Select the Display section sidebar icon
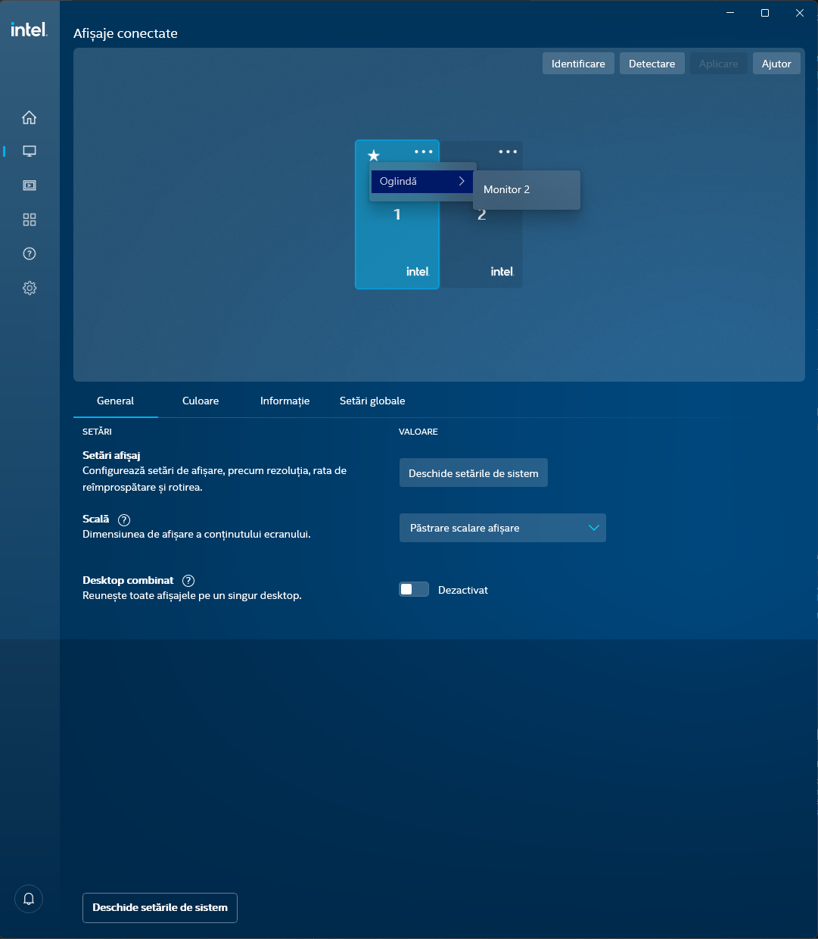Image resolution: width=818 pixels, height=939 pixels. (29, 151)
